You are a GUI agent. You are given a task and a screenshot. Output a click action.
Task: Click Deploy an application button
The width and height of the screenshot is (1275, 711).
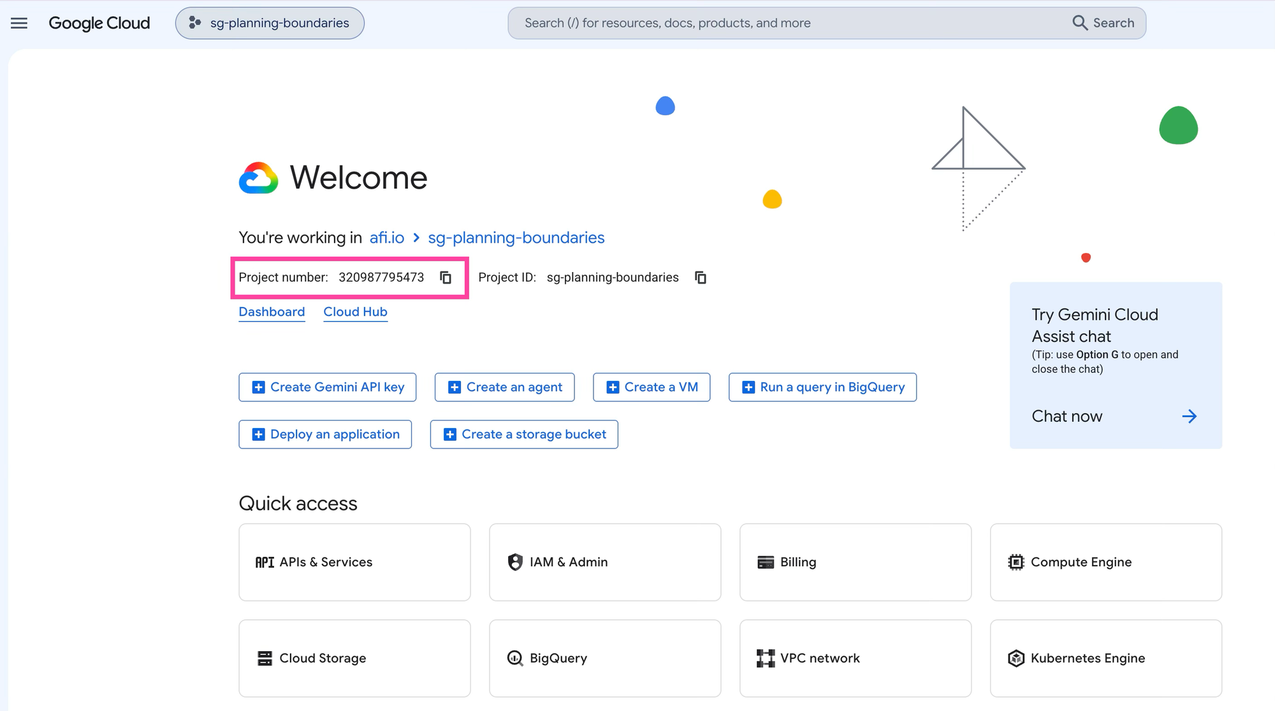pos(325,434)
